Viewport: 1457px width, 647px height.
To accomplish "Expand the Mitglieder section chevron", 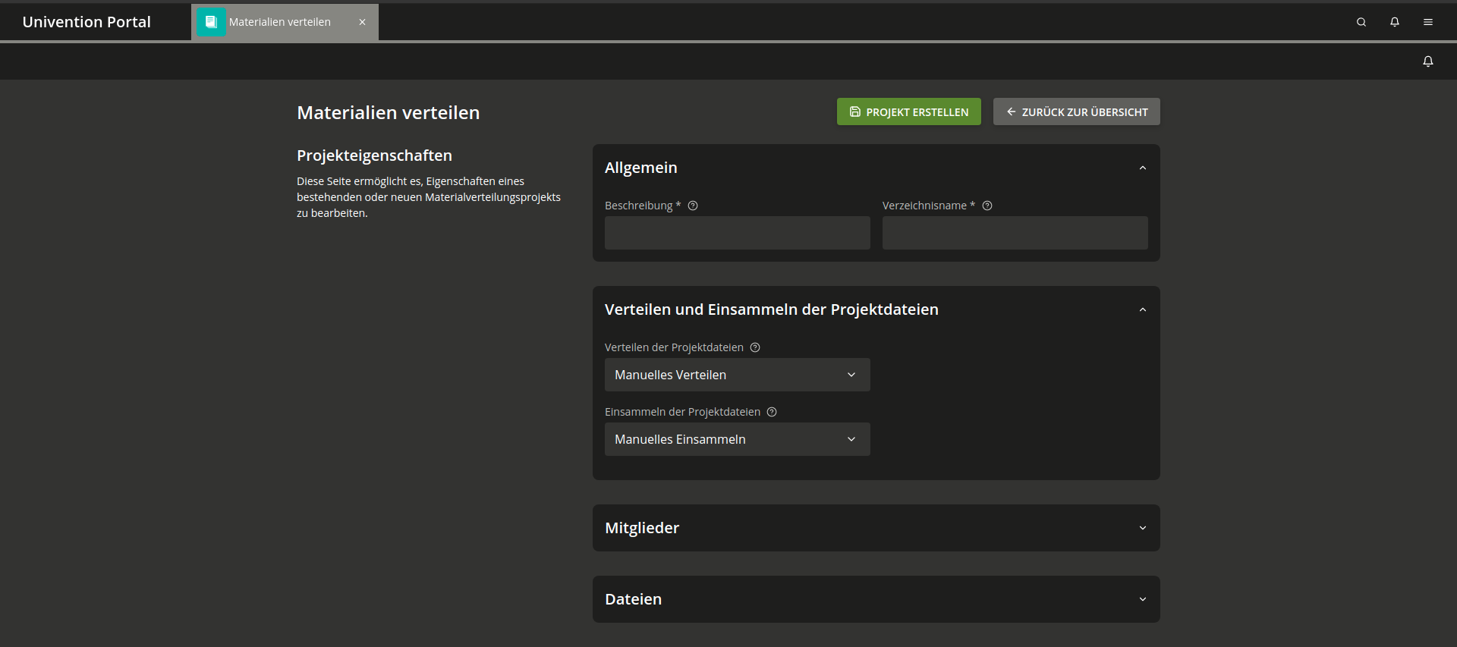I will coord(1143,528).
